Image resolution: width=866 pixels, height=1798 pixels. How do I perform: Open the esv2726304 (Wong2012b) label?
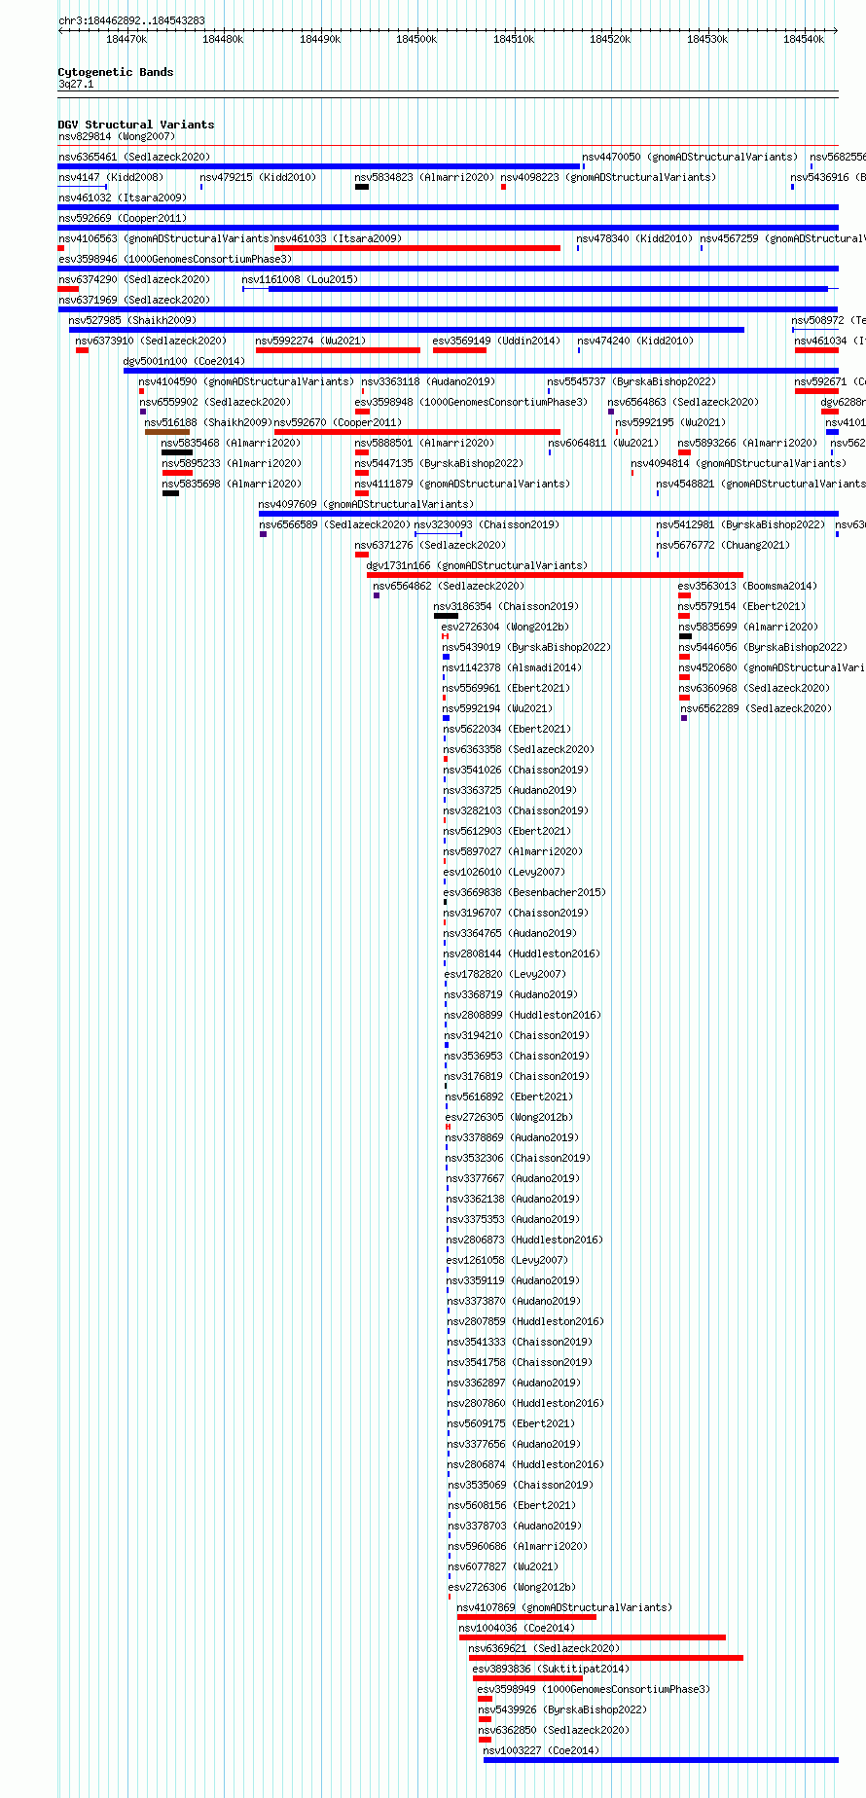[505, 627]
